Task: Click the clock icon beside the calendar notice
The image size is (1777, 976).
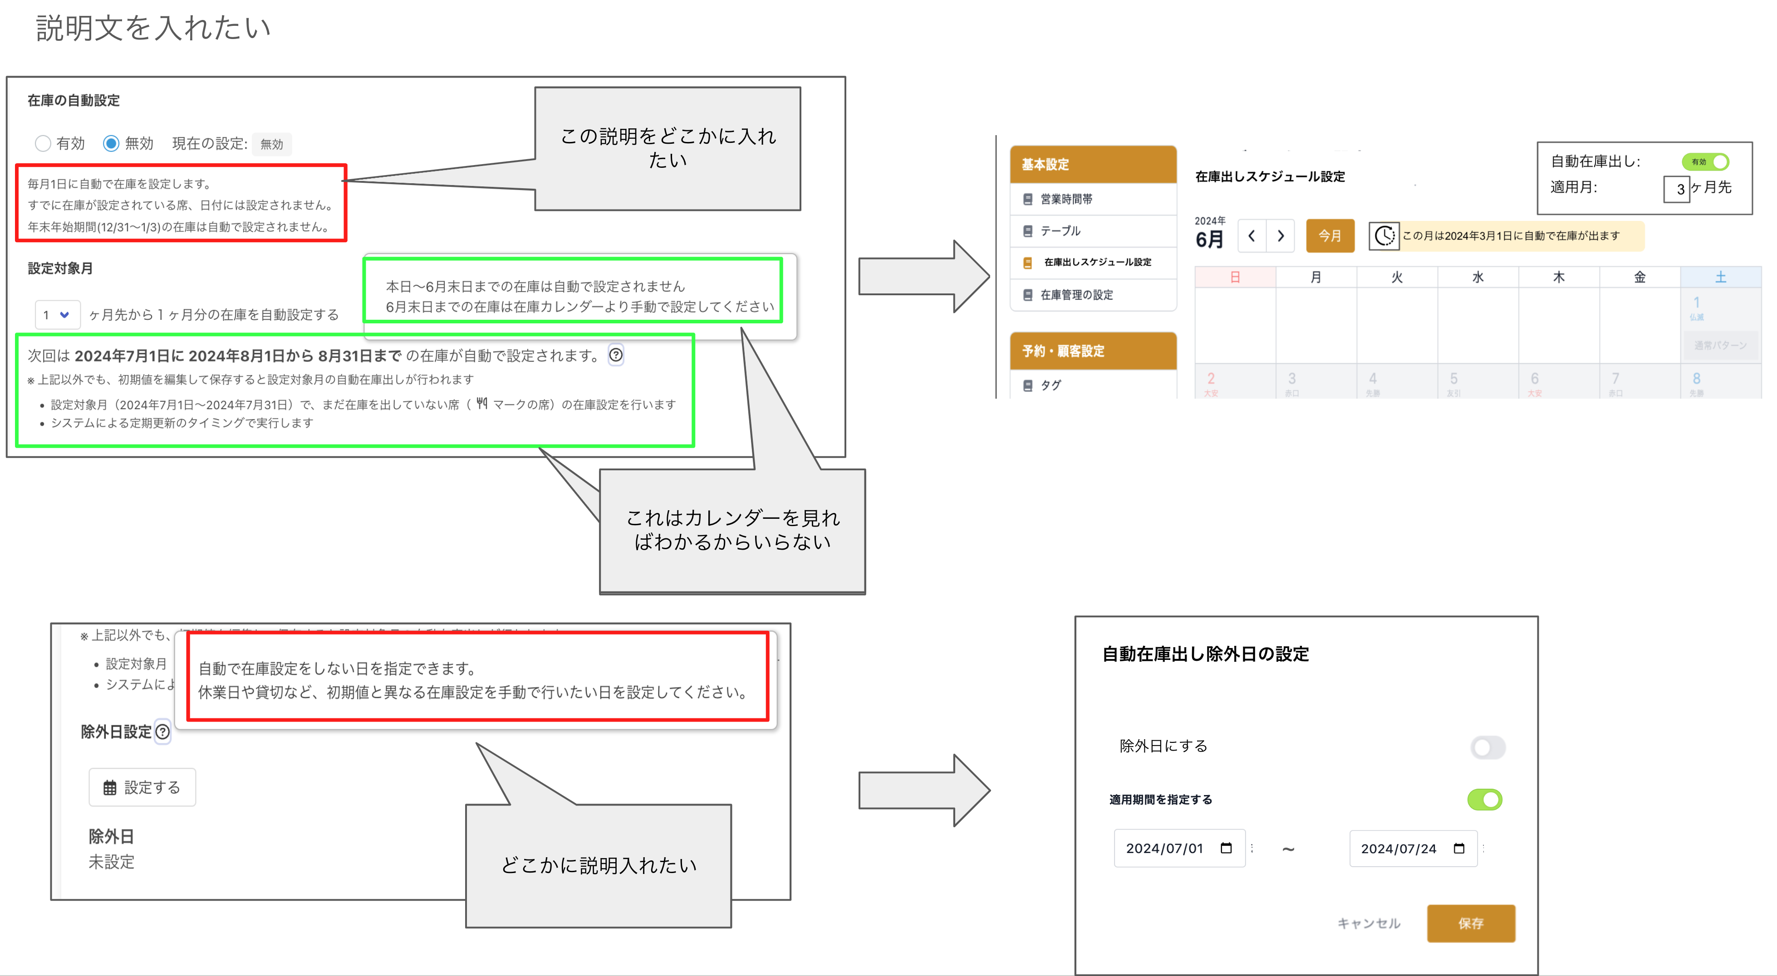Action: [1384, 236]
